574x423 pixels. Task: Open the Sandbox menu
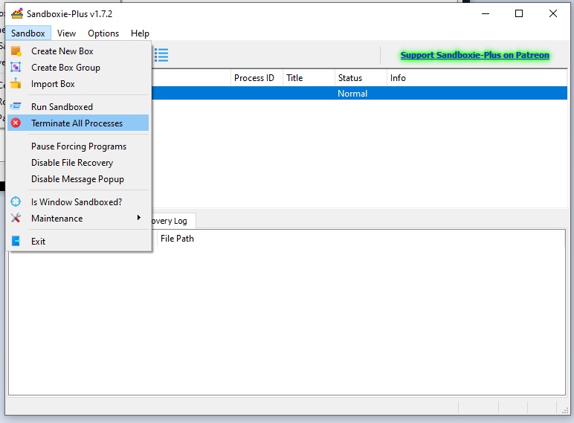[x=28, y=33]
